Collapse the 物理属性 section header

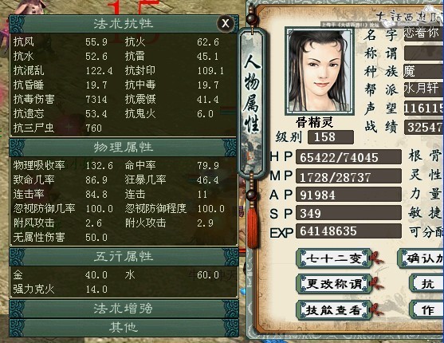(x=124, y=148)
